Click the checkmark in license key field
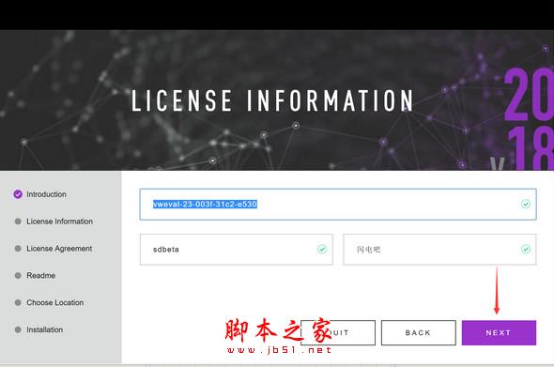This screenshot has width=554, height=367. point(526,205)
